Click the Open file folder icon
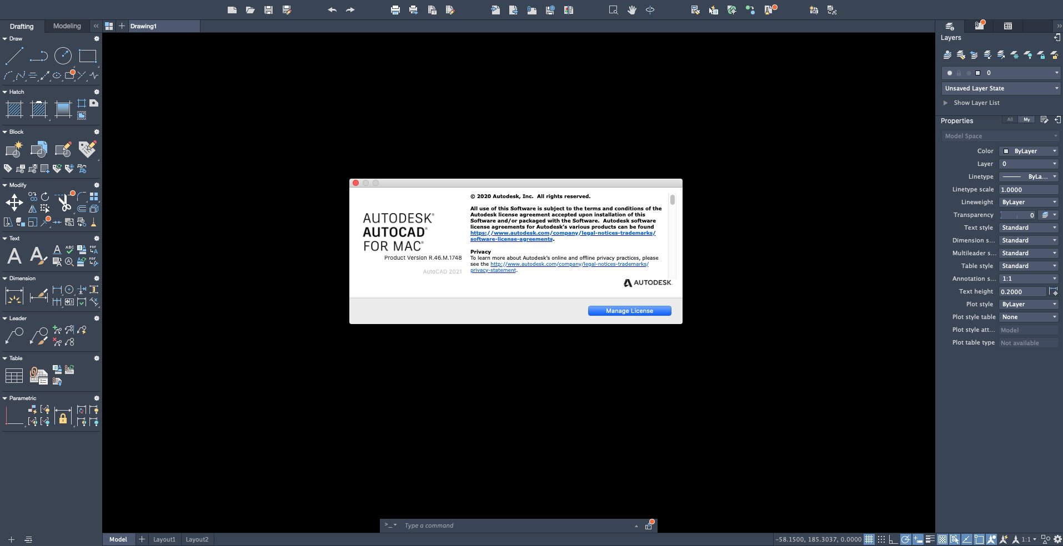 coord(250,10)
